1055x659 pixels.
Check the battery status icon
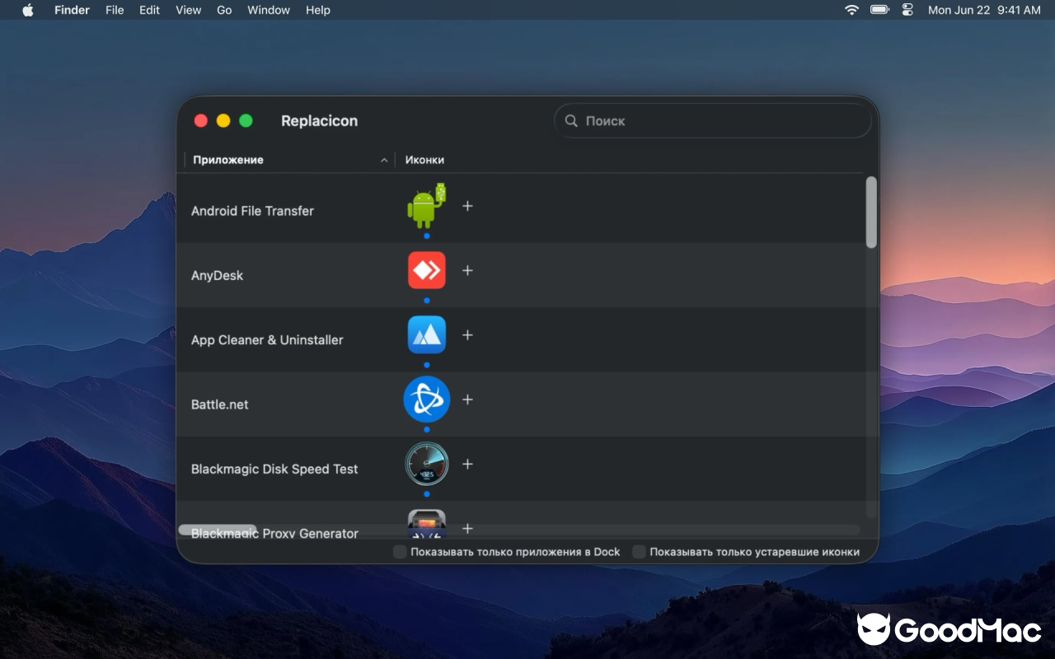(879, 10)
